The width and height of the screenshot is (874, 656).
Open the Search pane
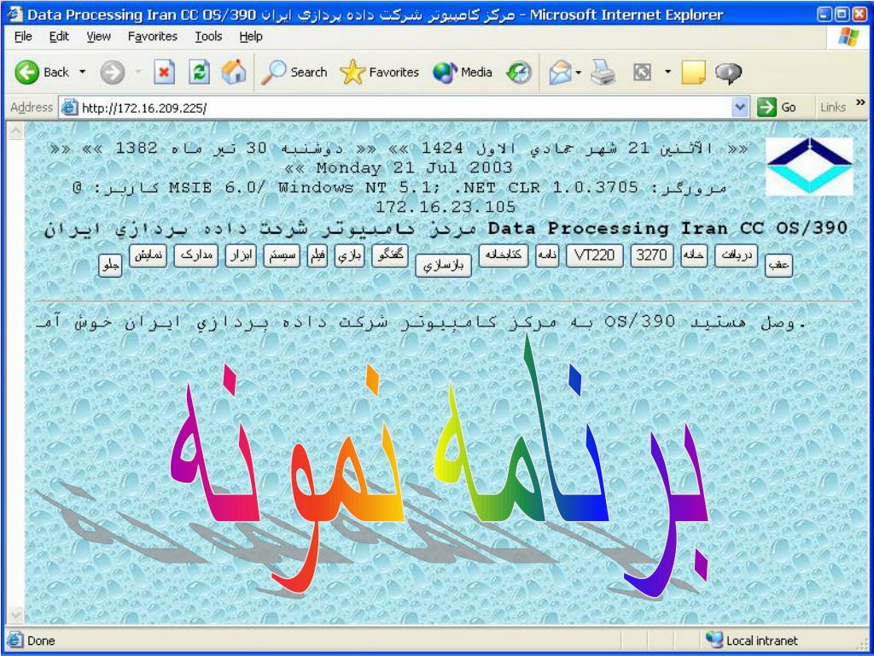(294, 73)
